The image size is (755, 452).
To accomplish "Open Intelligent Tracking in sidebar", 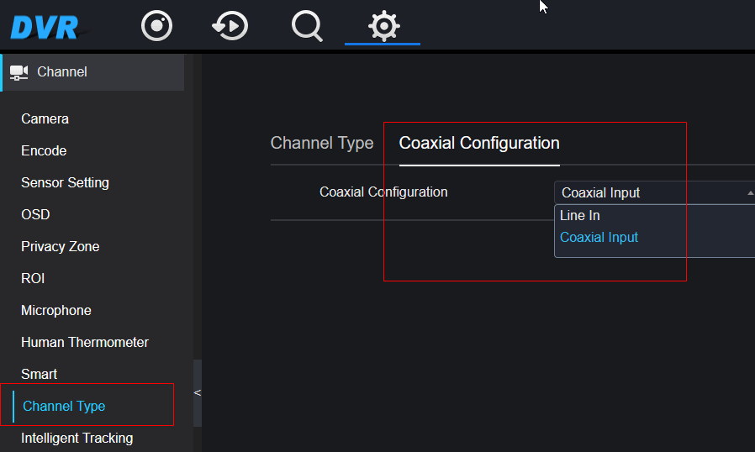I will click(77, 438).
